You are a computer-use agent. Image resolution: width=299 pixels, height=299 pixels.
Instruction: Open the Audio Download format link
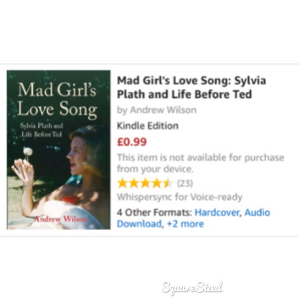point(193,218)
